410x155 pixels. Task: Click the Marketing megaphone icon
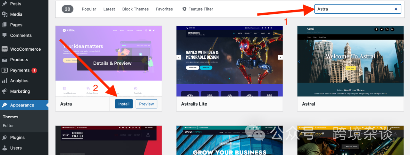click(5, 91)
